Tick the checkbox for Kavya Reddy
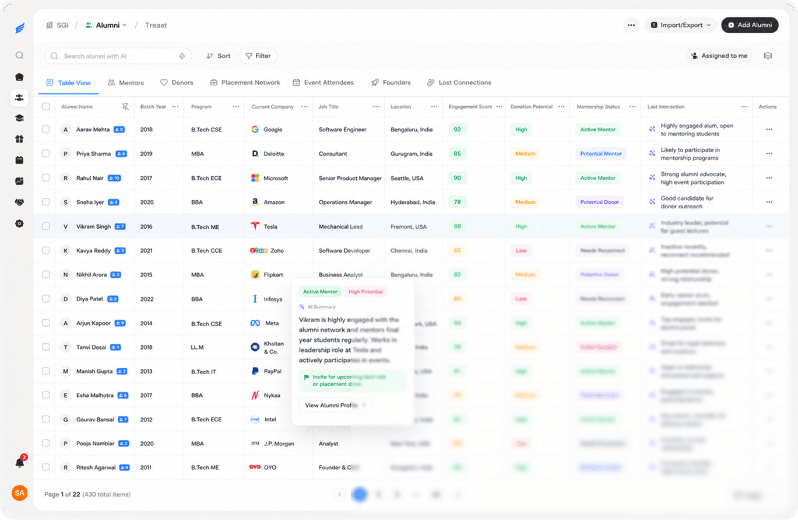The width and height of the screenshot is (798, 520). (x=46, y=250)
